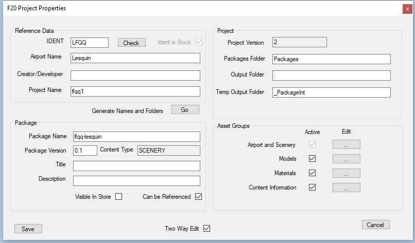
Task: Uncheck the Models Active checkbox
Action: (312, 159)
